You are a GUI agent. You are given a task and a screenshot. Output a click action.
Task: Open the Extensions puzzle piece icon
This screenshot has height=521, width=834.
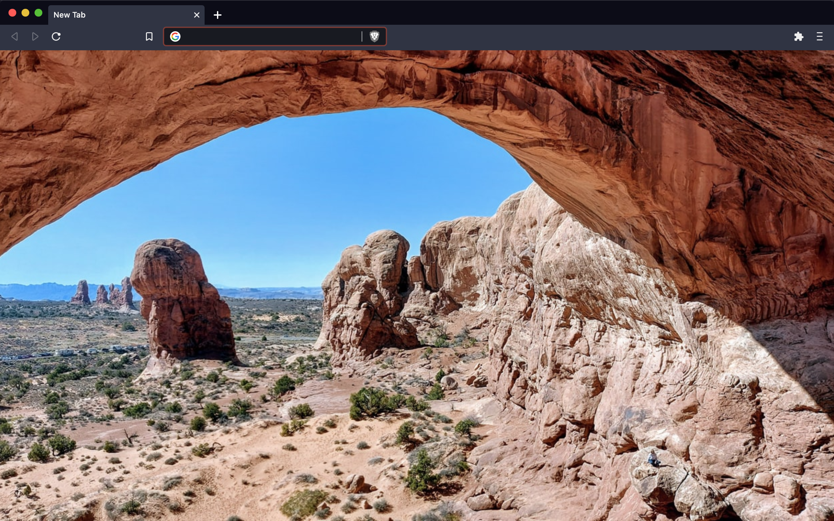pyautogui.click(x=799, y=36)
